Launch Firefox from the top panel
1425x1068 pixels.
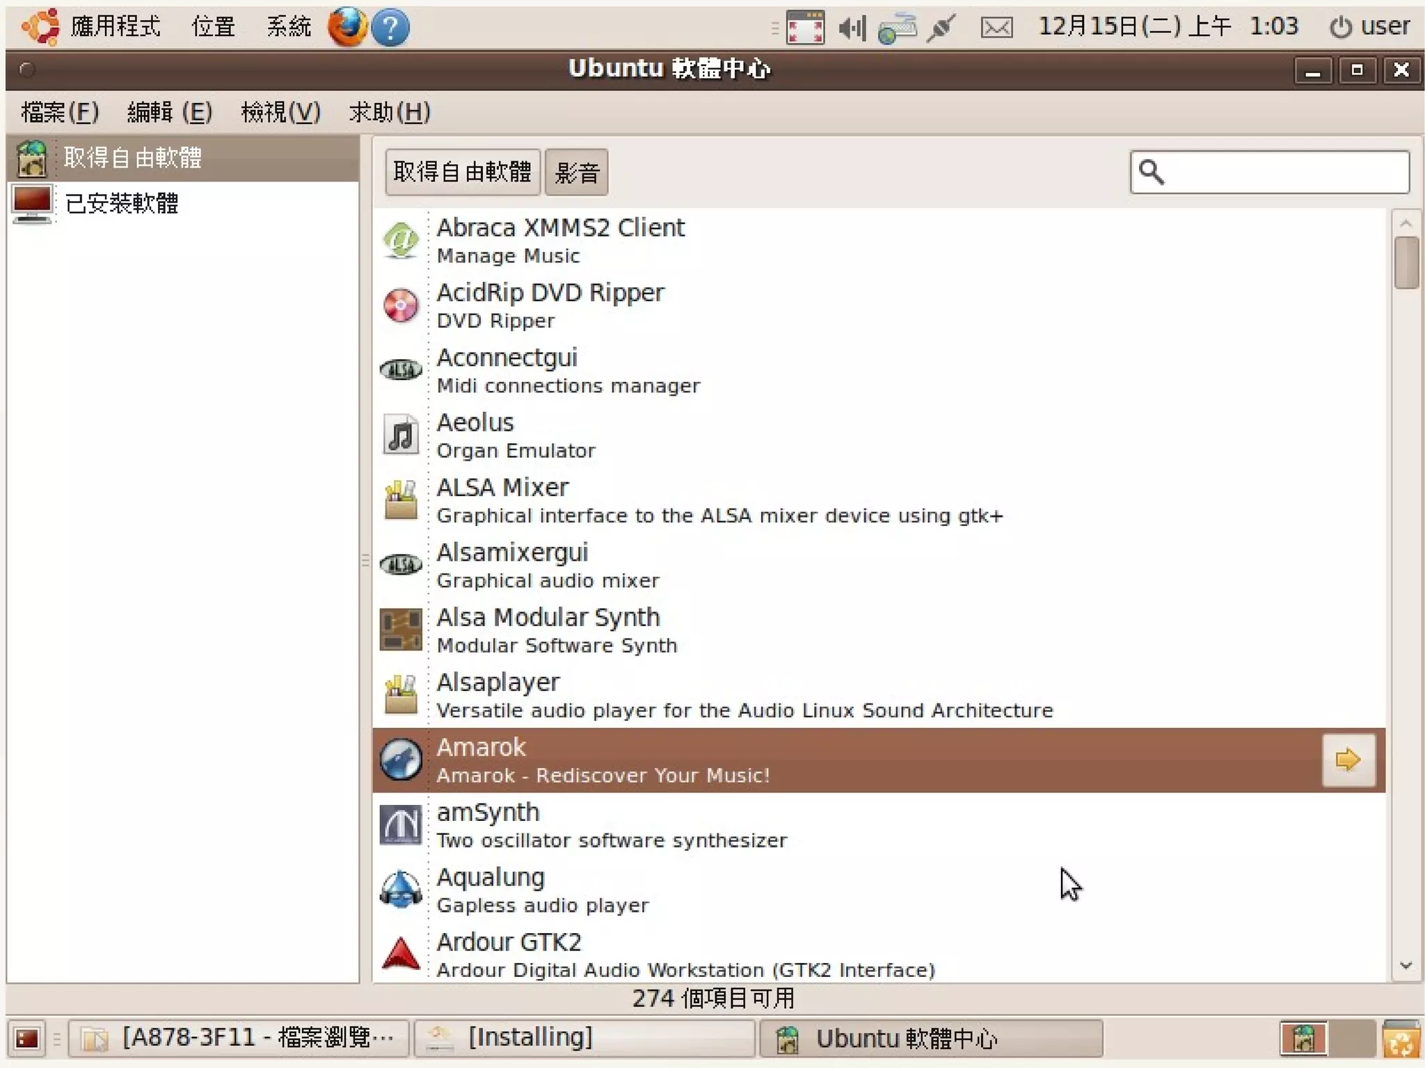(x=347, y=27)
